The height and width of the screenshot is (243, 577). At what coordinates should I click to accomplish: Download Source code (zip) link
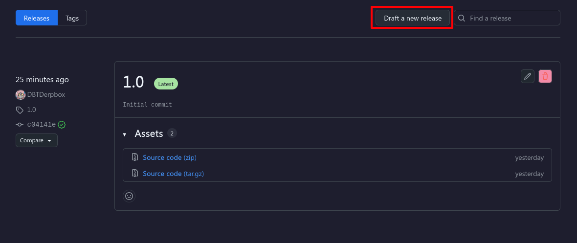tap(170, 157)
